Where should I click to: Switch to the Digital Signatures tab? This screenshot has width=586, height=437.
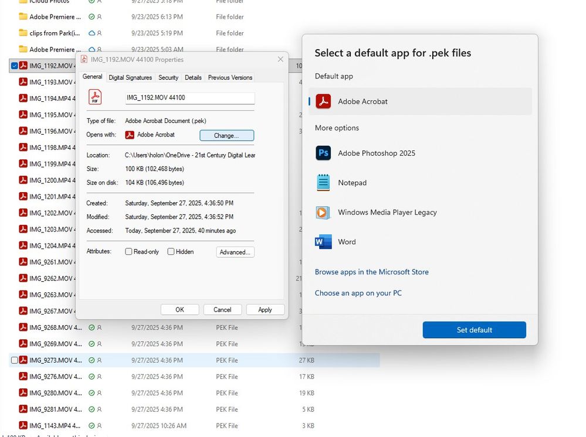[x=130, y=77]
